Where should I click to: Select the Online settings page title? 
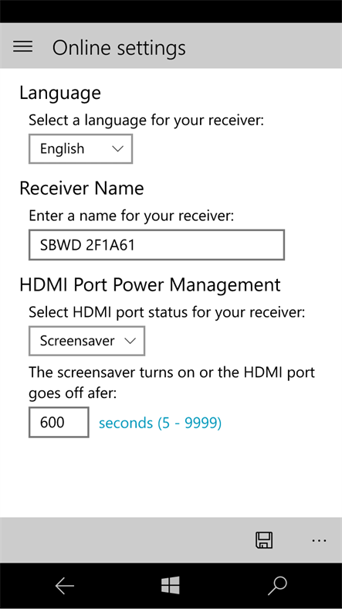tap(119, 48)
